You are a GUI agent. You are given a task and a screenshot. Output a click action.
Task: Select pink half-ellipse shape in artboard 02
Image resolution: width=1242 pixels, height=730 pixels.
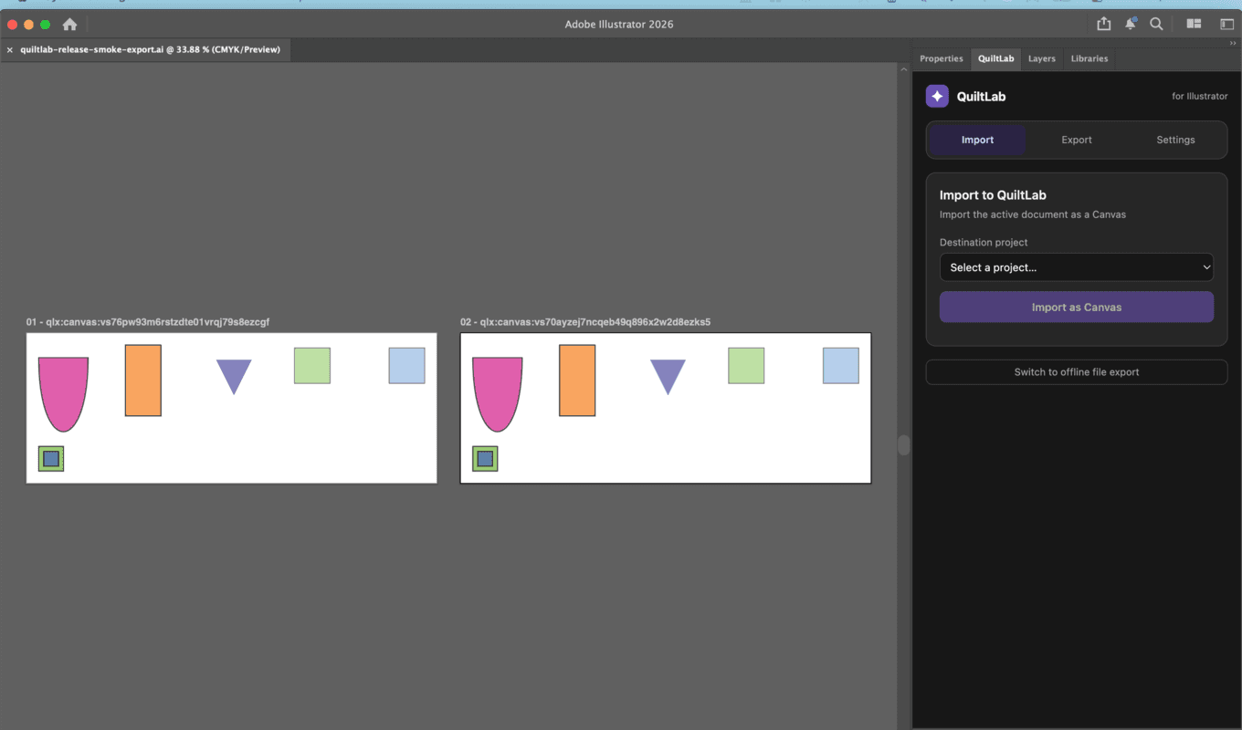(x=497, y=393)
